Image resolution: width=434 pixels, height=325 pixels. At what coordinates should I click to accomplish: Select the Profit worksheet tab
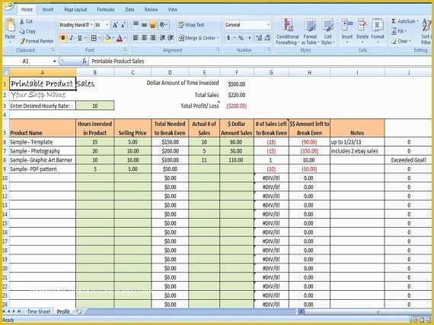click(x=63, y=311)
